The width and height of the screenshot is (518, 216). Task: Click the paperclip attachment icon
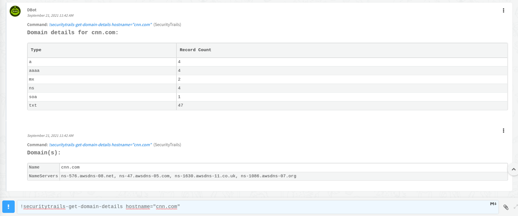(x=506, y=207)
